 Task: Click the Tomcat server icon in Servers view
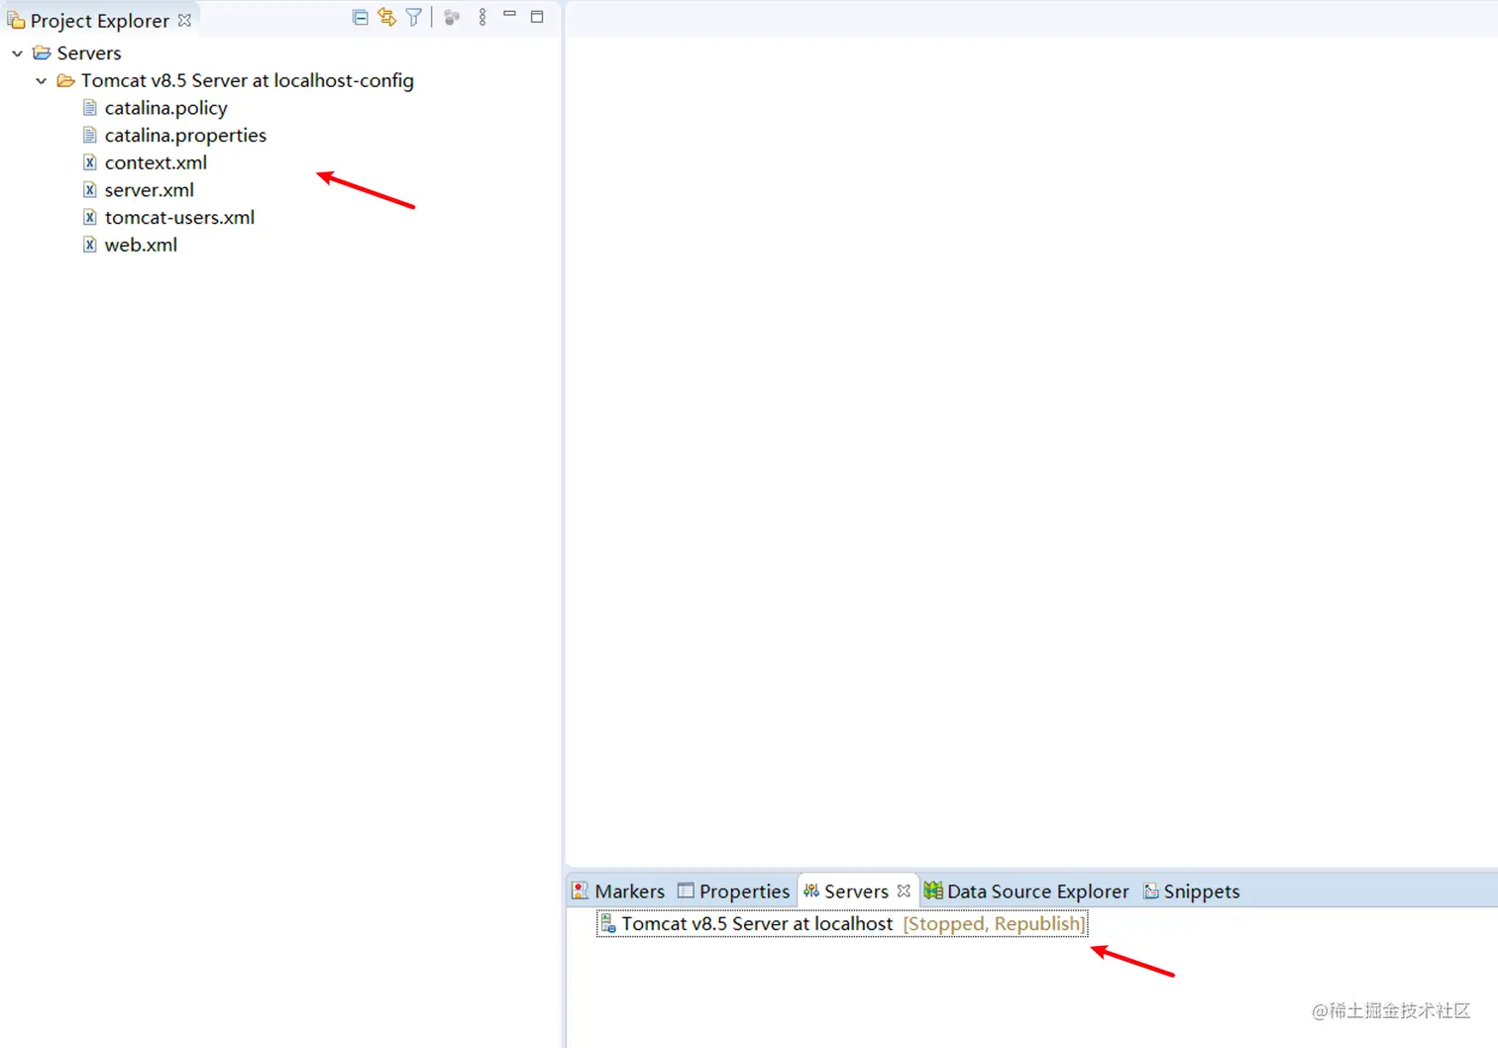(608, 924)
